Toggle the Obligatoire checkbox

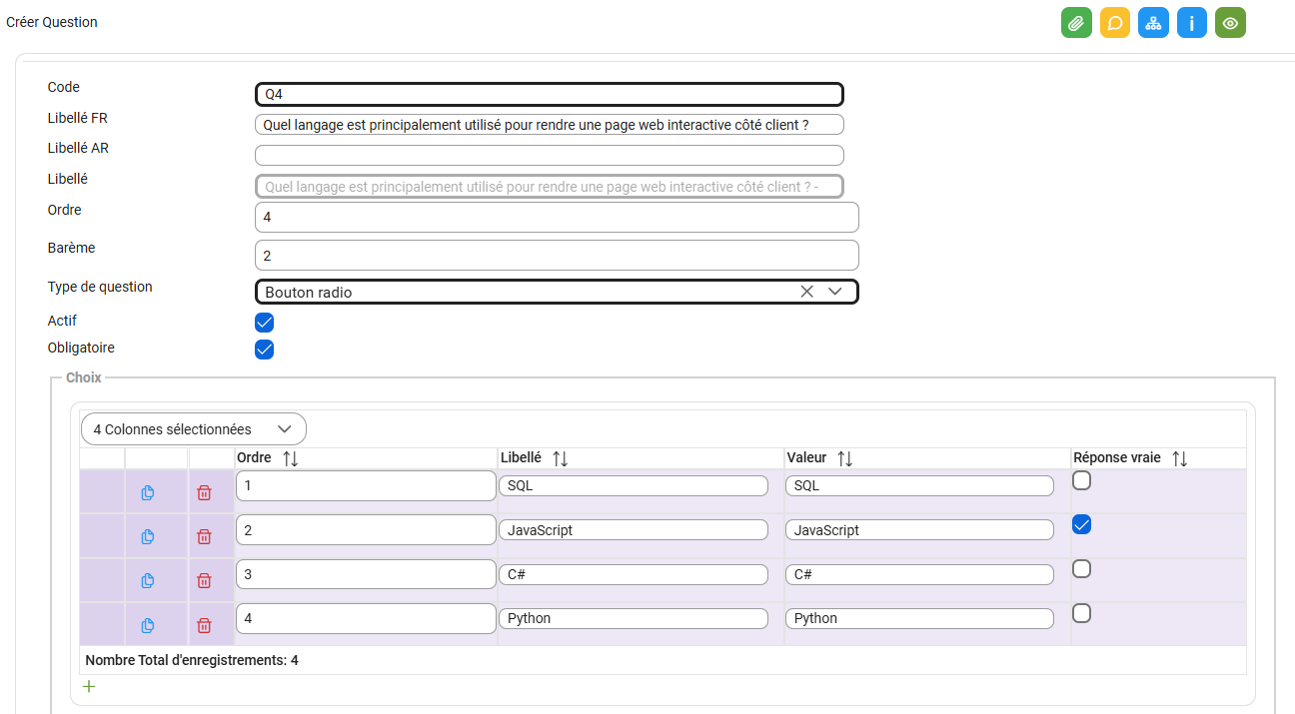265,350
